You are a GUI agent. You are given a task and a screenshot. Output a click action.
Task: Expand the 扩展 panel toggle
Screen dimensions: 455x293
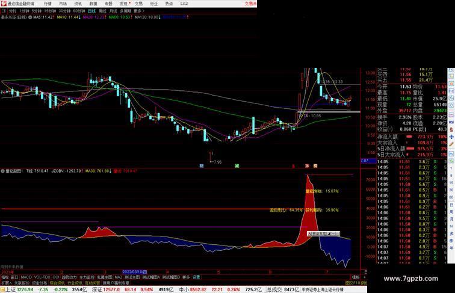(x=6, y=283)
